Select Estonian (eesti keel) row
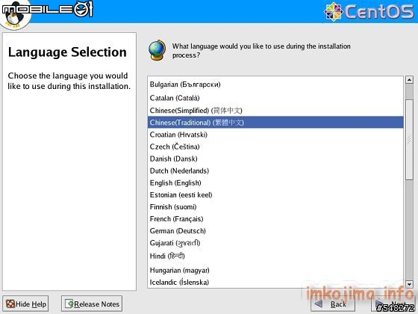418x314 pixels. coord(275,195)
